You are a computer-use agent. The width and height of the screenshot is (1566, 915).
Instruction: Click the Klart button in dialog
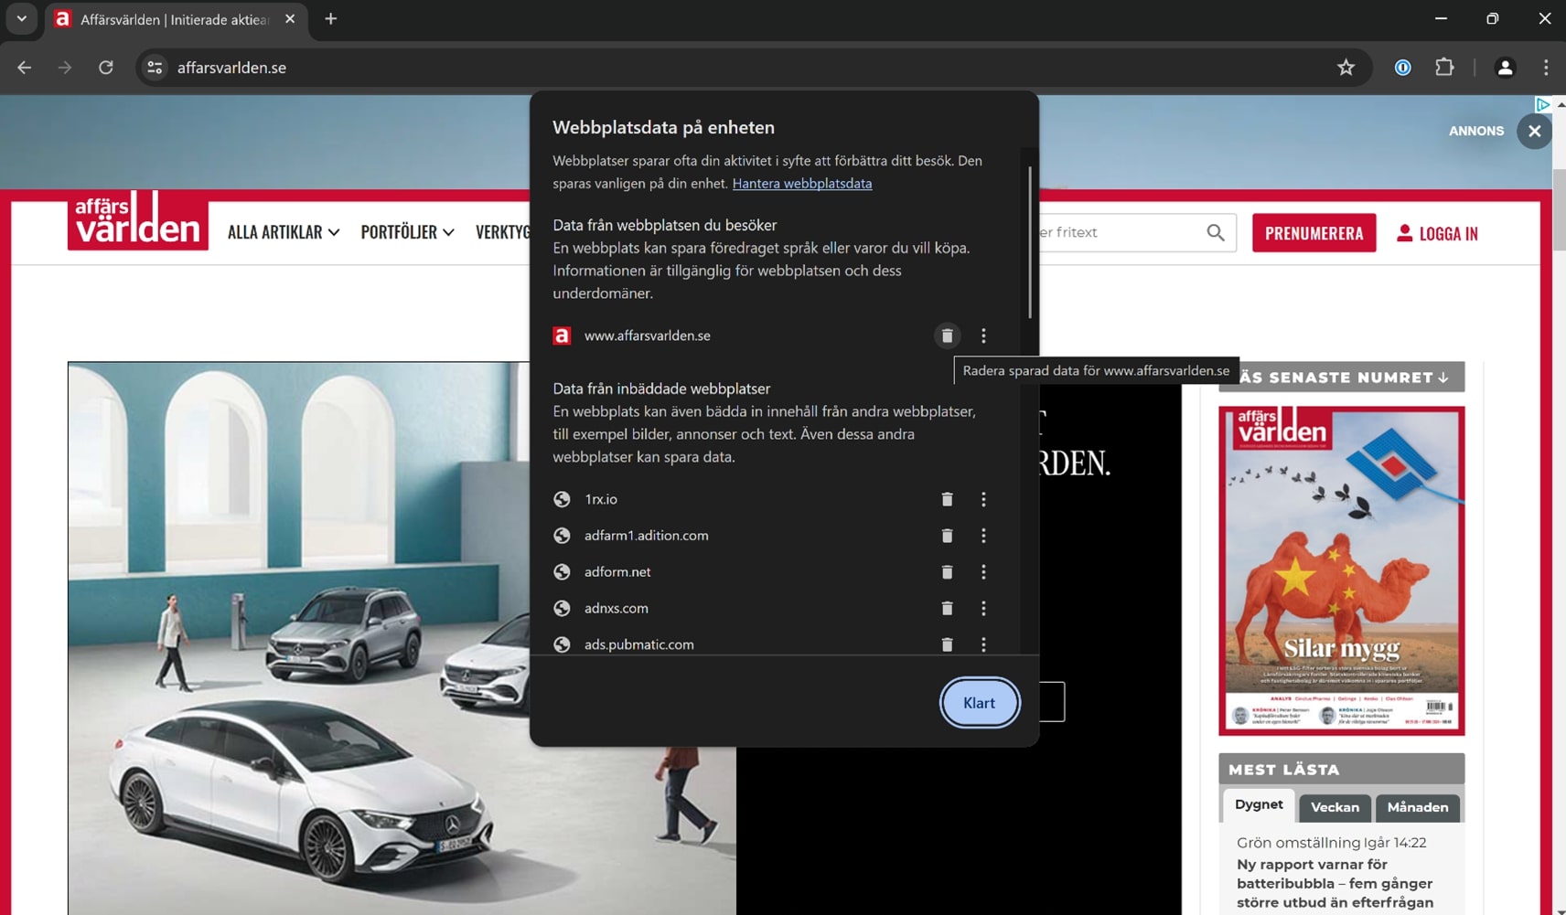(x=979, y=703)
